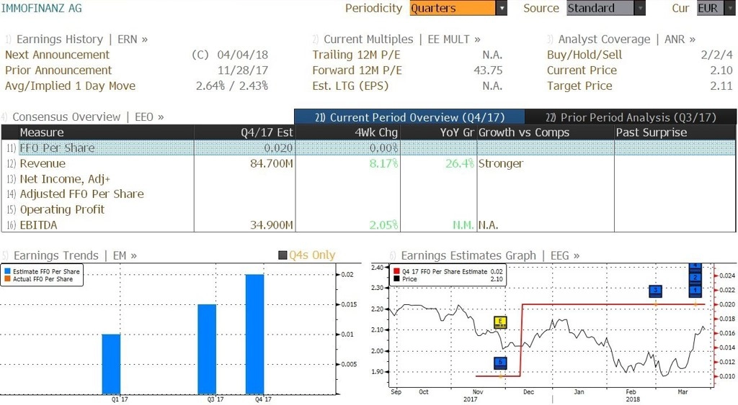Click the blue Estimate FFO Per Share legend swatch
Viewport: 738px width, 405px height.
click(x=7, y=272)
